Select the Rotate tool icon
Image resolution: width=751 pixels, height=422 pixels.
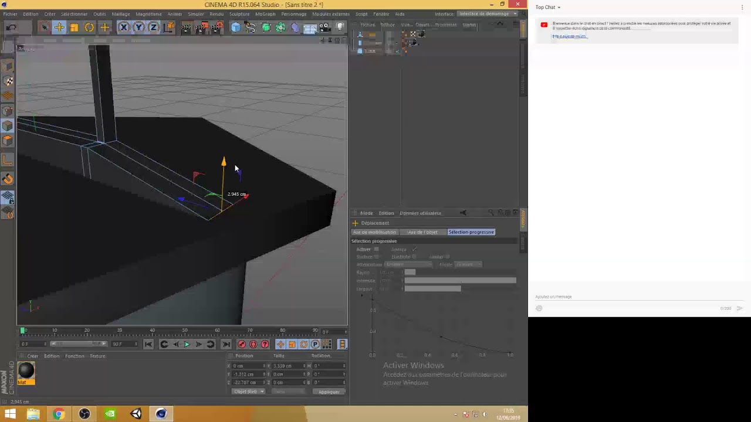point(89,27)
